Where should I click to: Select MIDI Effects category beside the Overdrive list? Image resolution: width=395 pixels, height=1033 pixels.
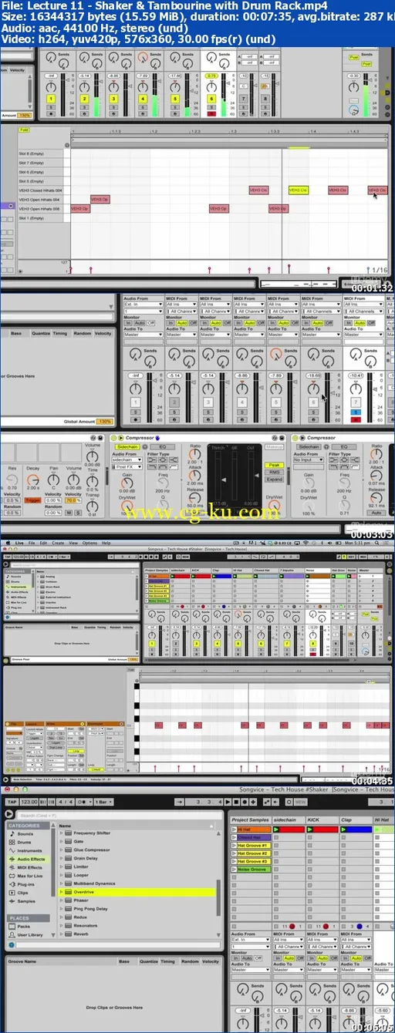[31, 867]
